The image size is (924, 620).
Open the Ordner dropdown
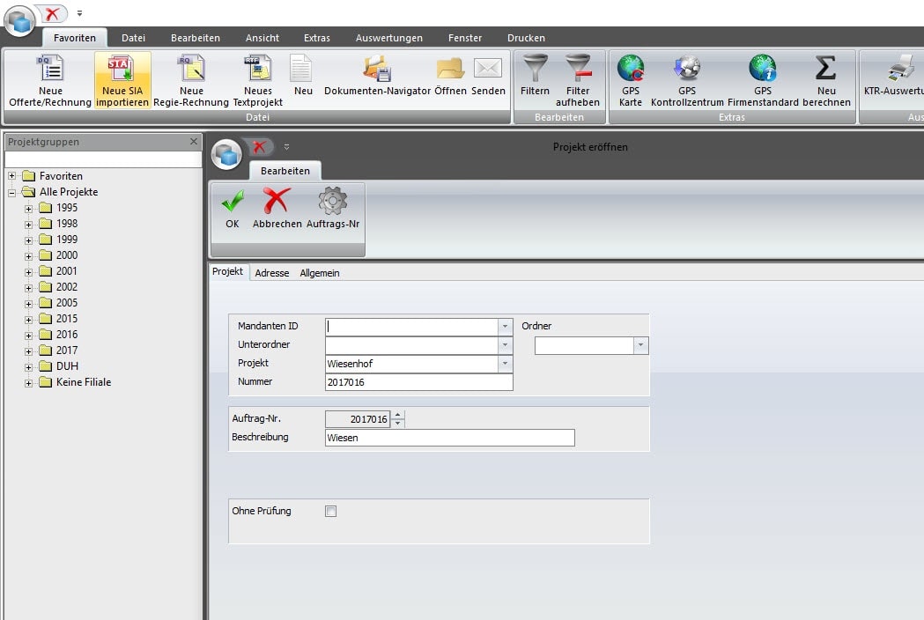point(640,345)
